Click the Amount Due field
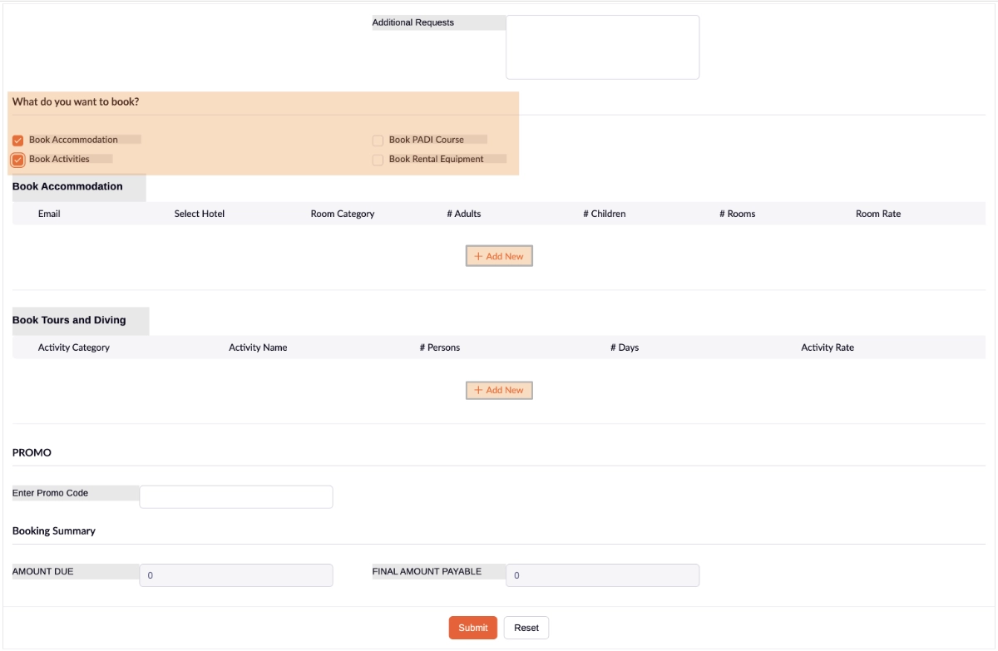Viewport: 998px width, 651px height. tap(236, 575)
